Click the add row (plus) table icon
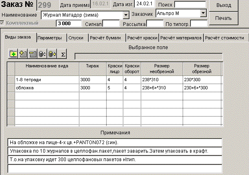This screenshot has width=249, height=175. [x=23, y=53]
